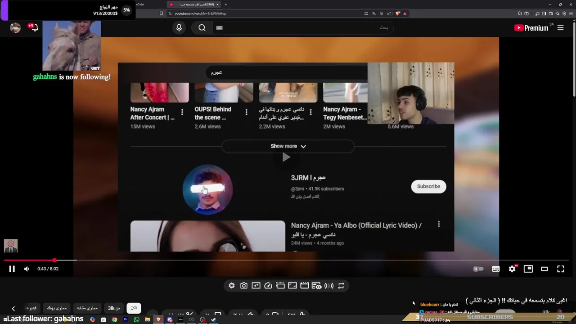Enter full screen mode

561,269
